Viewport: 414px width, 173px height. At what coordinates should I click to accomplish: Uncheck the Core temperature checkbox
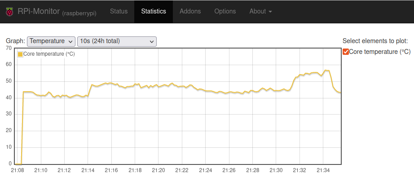(x=346, y=52)
